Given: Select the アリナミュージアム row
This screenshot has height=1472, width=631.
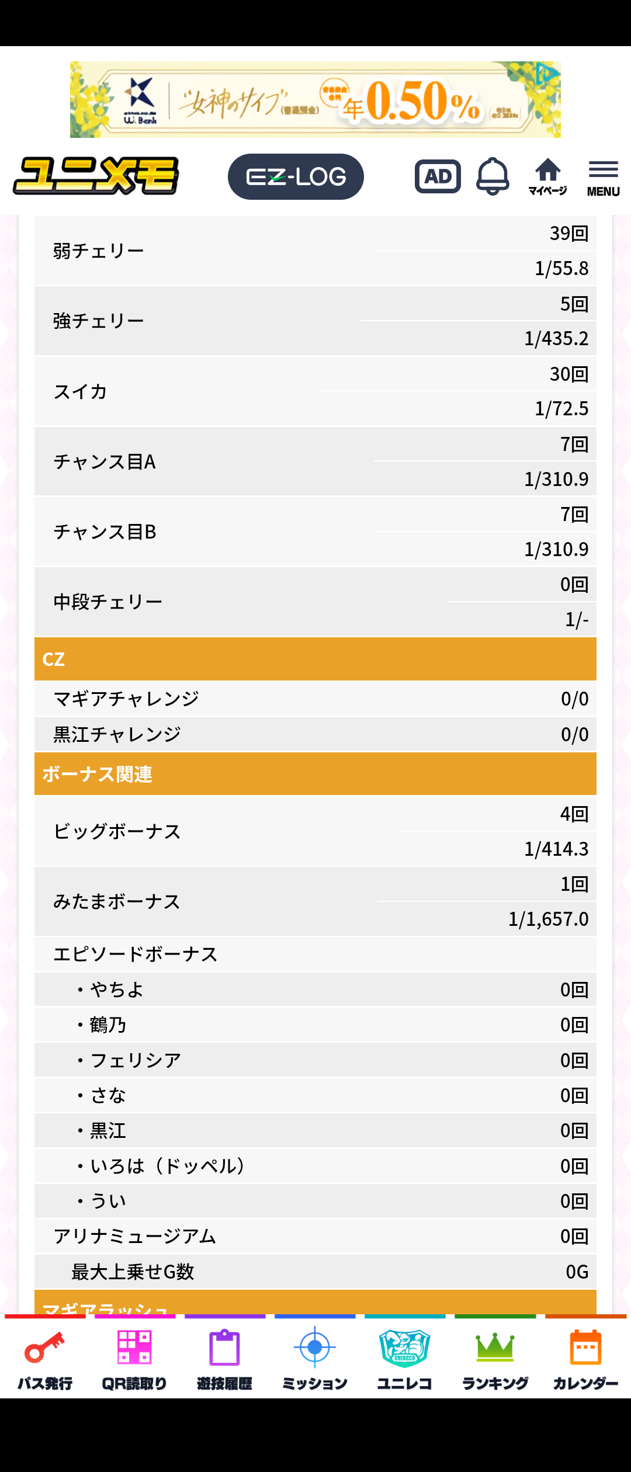Looking at the screenshot, I should (x=315, y=1236).
